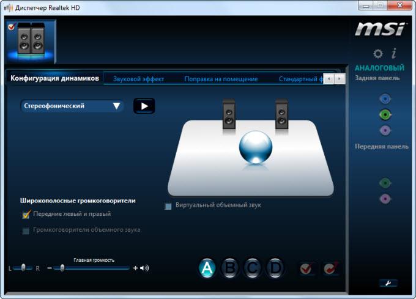Open the 'Стереофонический' configuration dropdown
Viewport: 416px width, 299px height.
coord(72,106)
